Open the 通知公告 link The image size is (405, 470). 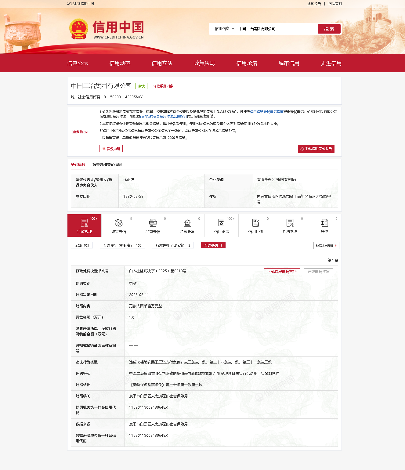point(314,4)
